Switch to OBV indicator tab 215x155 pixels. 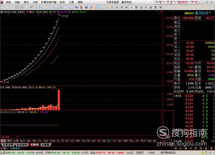[67, 141]
